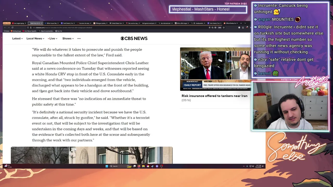The image size is (333, 187).
Task: Expand the Live dropdown menu
Action: [x=53, y=38]
